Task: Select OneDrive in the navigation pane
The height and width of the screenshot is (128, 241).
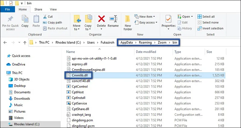Action: tap(16, 64)
